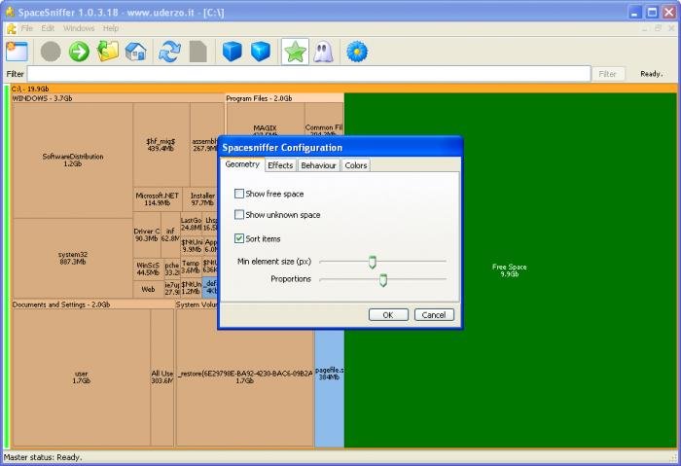Select the _restore 1.7Gb block

pyautogui.click(x=244, y=376)
